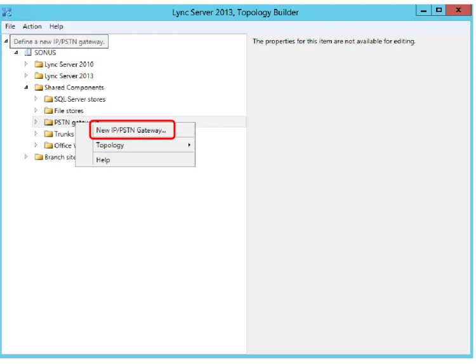The image size is (476, 364).
Task: Open the Help menu in menu bar
Action: pyautogui.click(x=56, y=27)
